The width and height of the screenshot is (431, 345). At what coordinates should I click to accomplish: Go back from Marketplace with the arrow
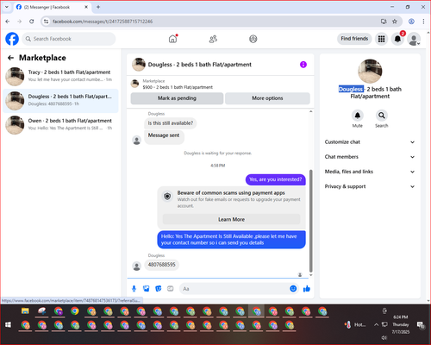coord(10,58)
